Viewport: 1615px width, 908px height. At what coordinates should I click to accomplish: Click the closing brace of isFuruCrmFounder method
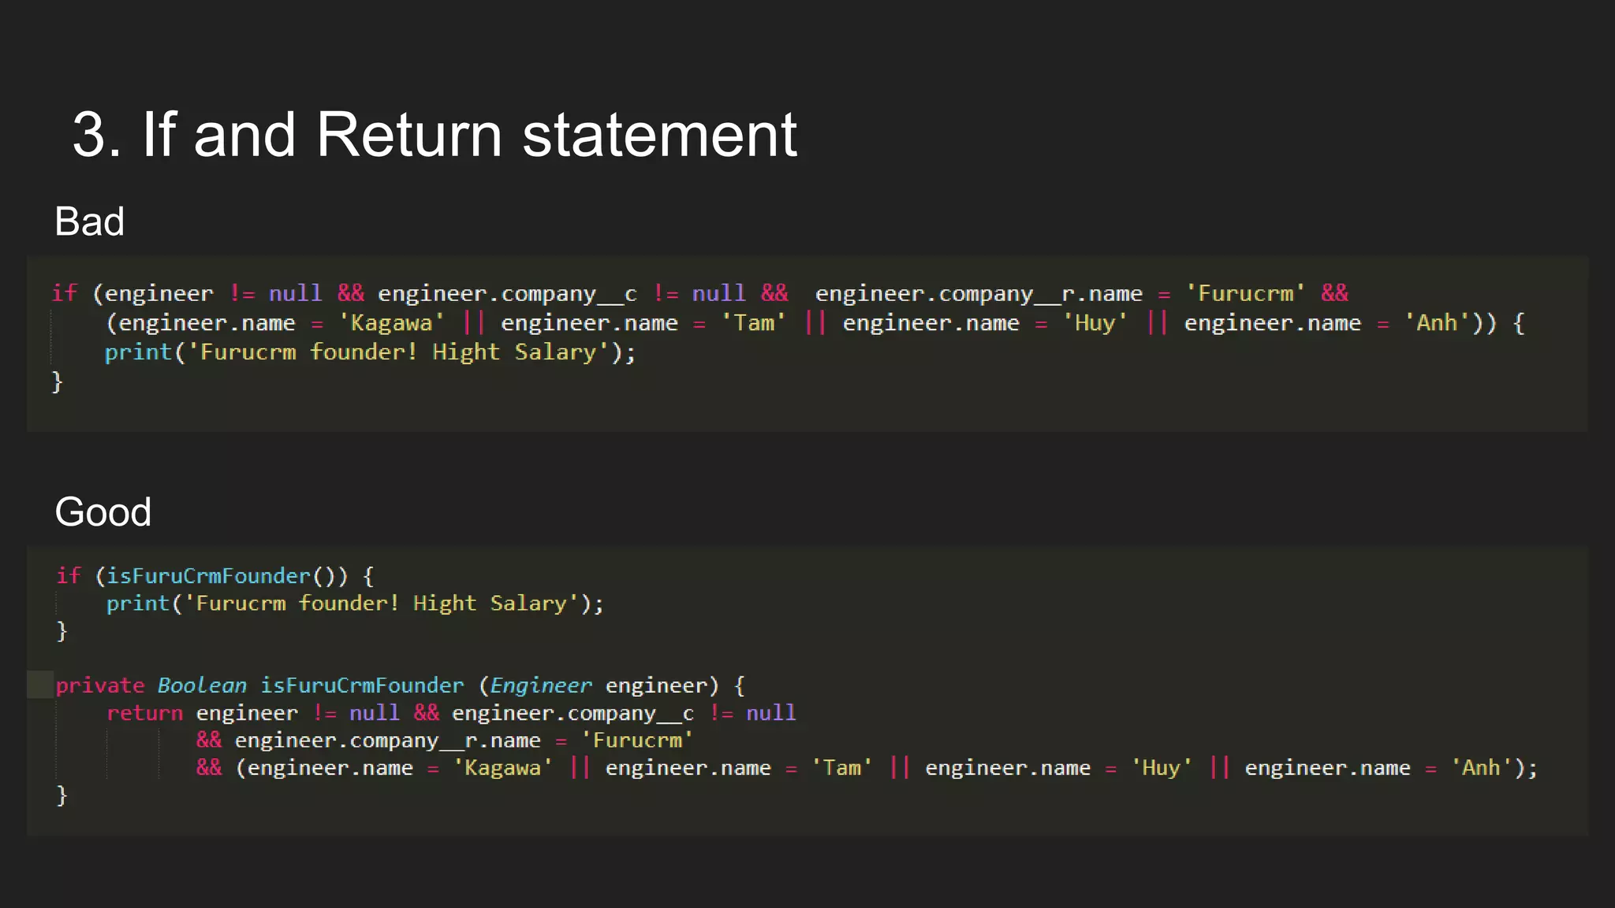coord(62,795)
